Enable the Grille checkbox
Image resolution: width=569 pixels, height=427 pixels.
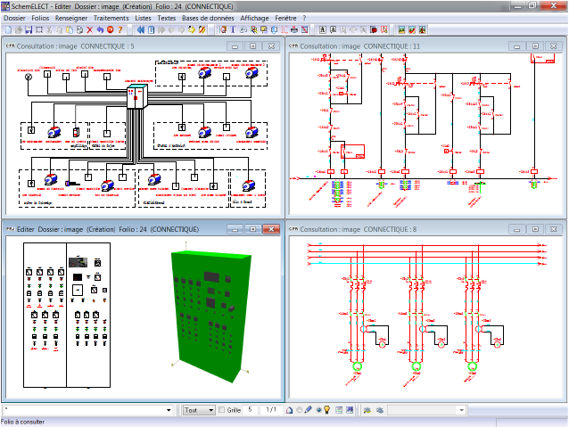pyautogui.click(x=221, y=410)
